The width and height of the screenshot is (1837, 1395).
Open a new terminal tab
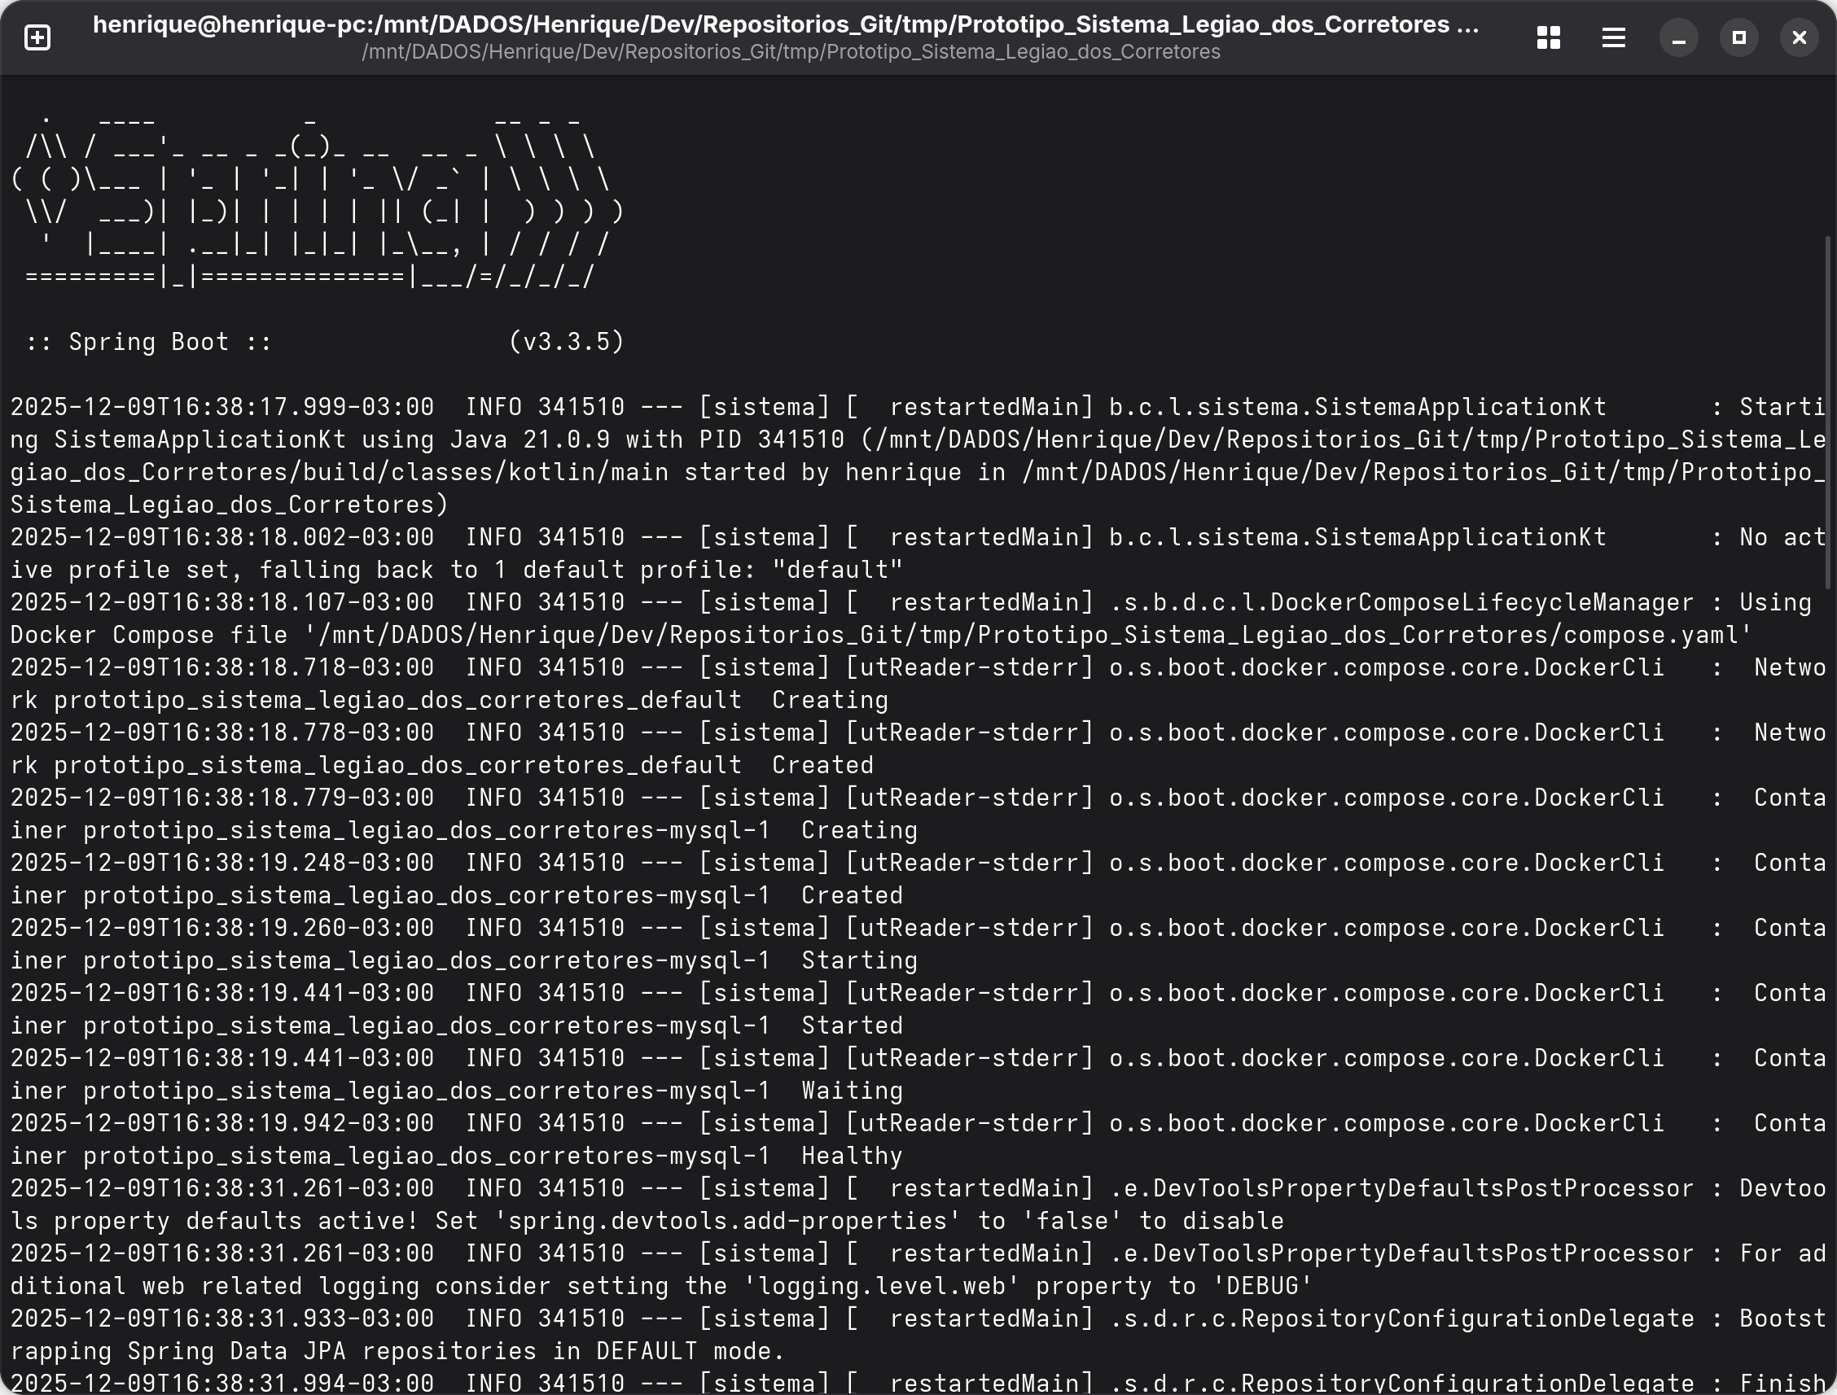point(37,37)
